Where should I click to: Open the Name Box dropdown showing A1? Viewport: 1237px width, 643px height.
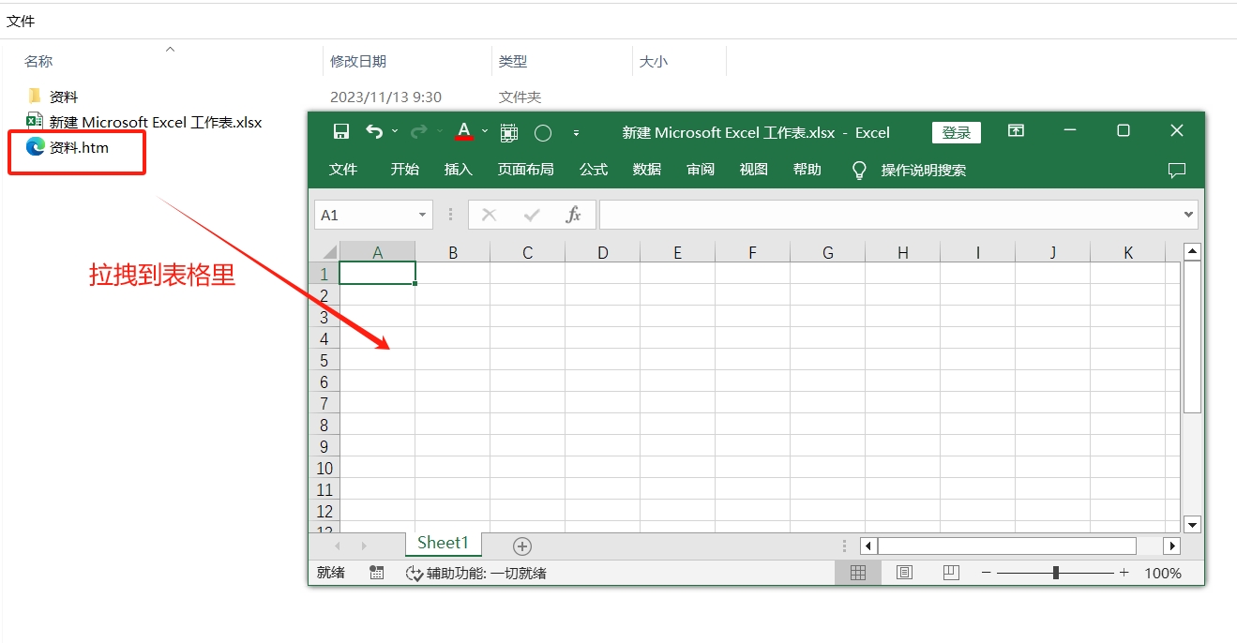[420, 215]
